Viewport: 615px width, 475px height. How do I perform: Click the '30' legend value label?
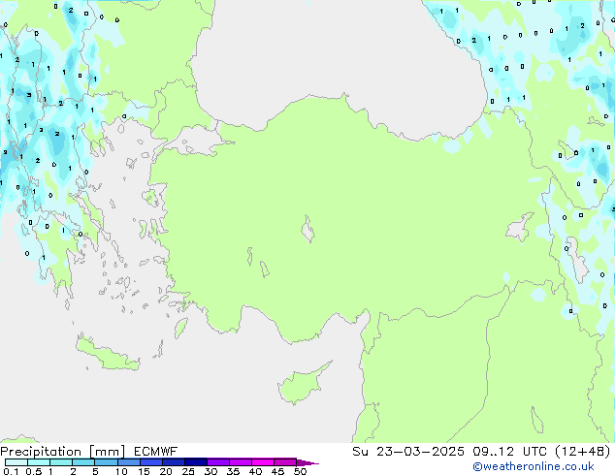210,471
